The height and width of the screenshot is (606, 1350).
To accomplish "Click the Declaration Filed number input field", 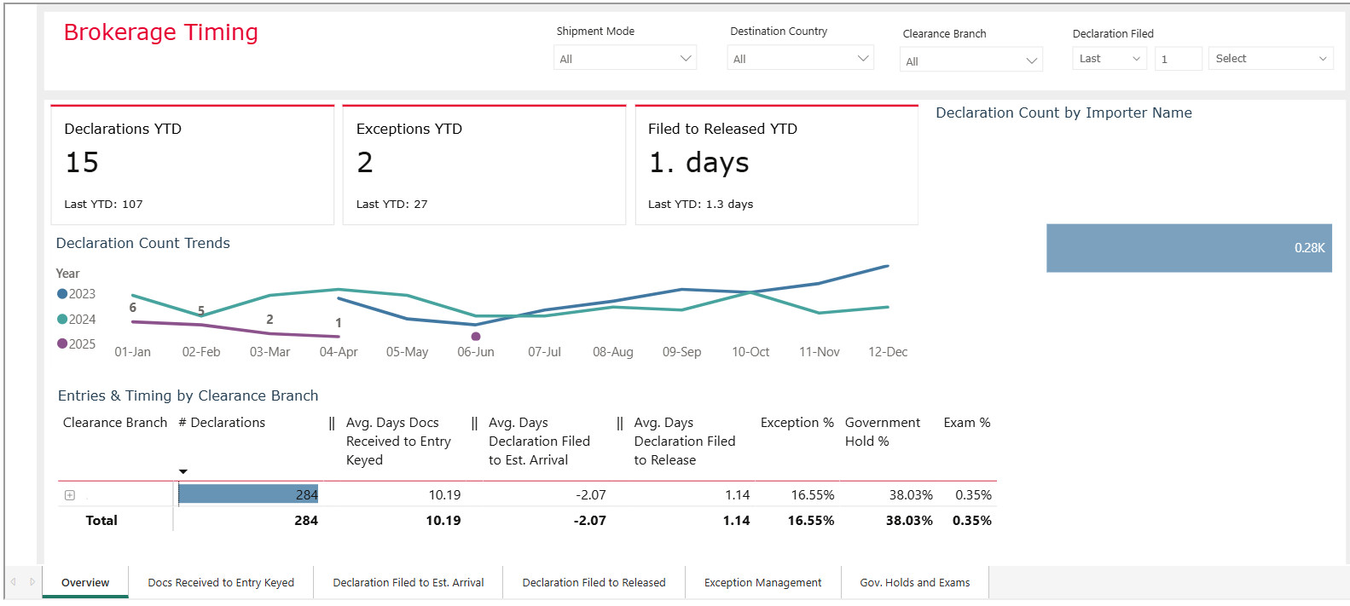I will pyautogui.click(x=1178, y=59).
